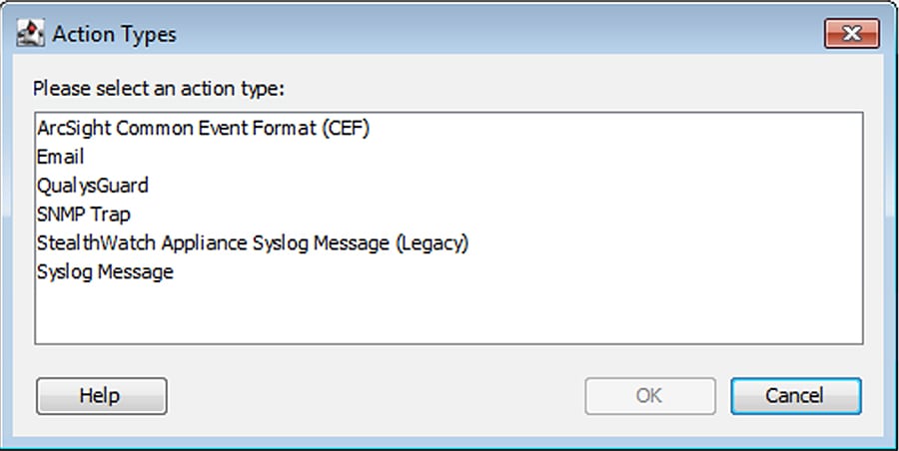Click empty space below Syslog Message

[x=449, y=314]
